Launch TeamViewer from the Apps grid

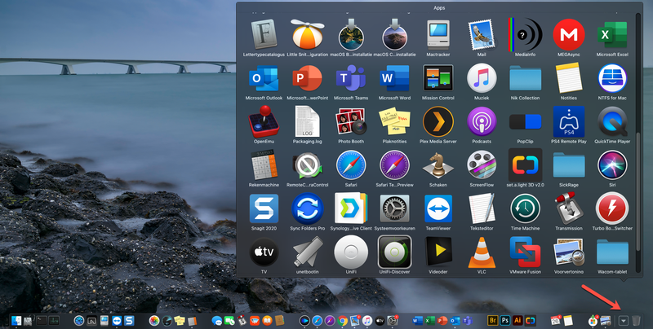pos(438,209)
